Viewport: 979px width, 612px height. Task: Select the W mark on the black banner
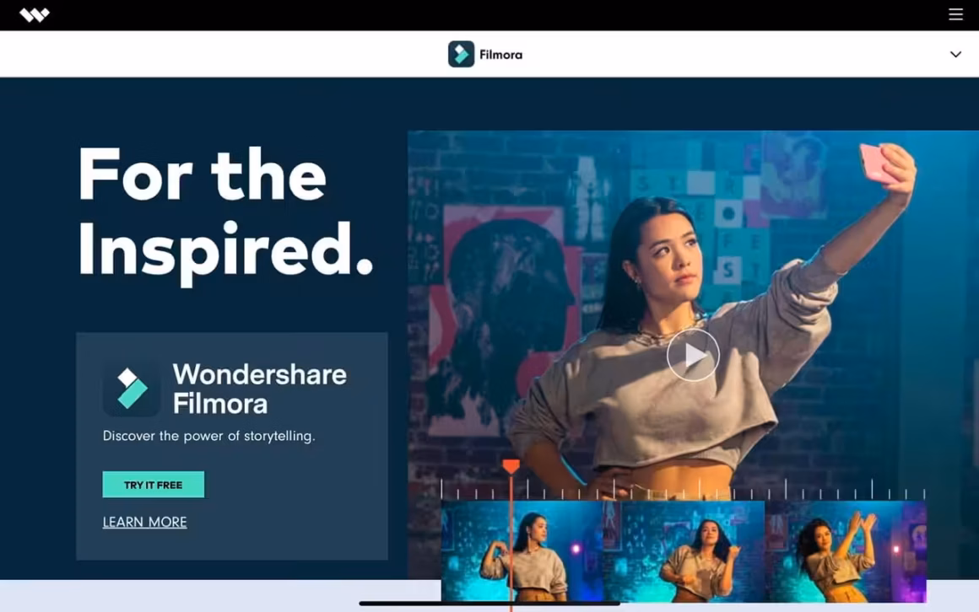pyautogui.click(x=34, y=14)
